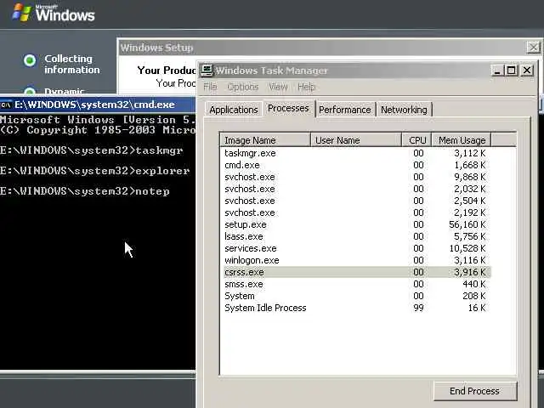This screenshot has height=408, width=544.
Task: Select the taskmgr.exe process row
Action: (355, 153)
